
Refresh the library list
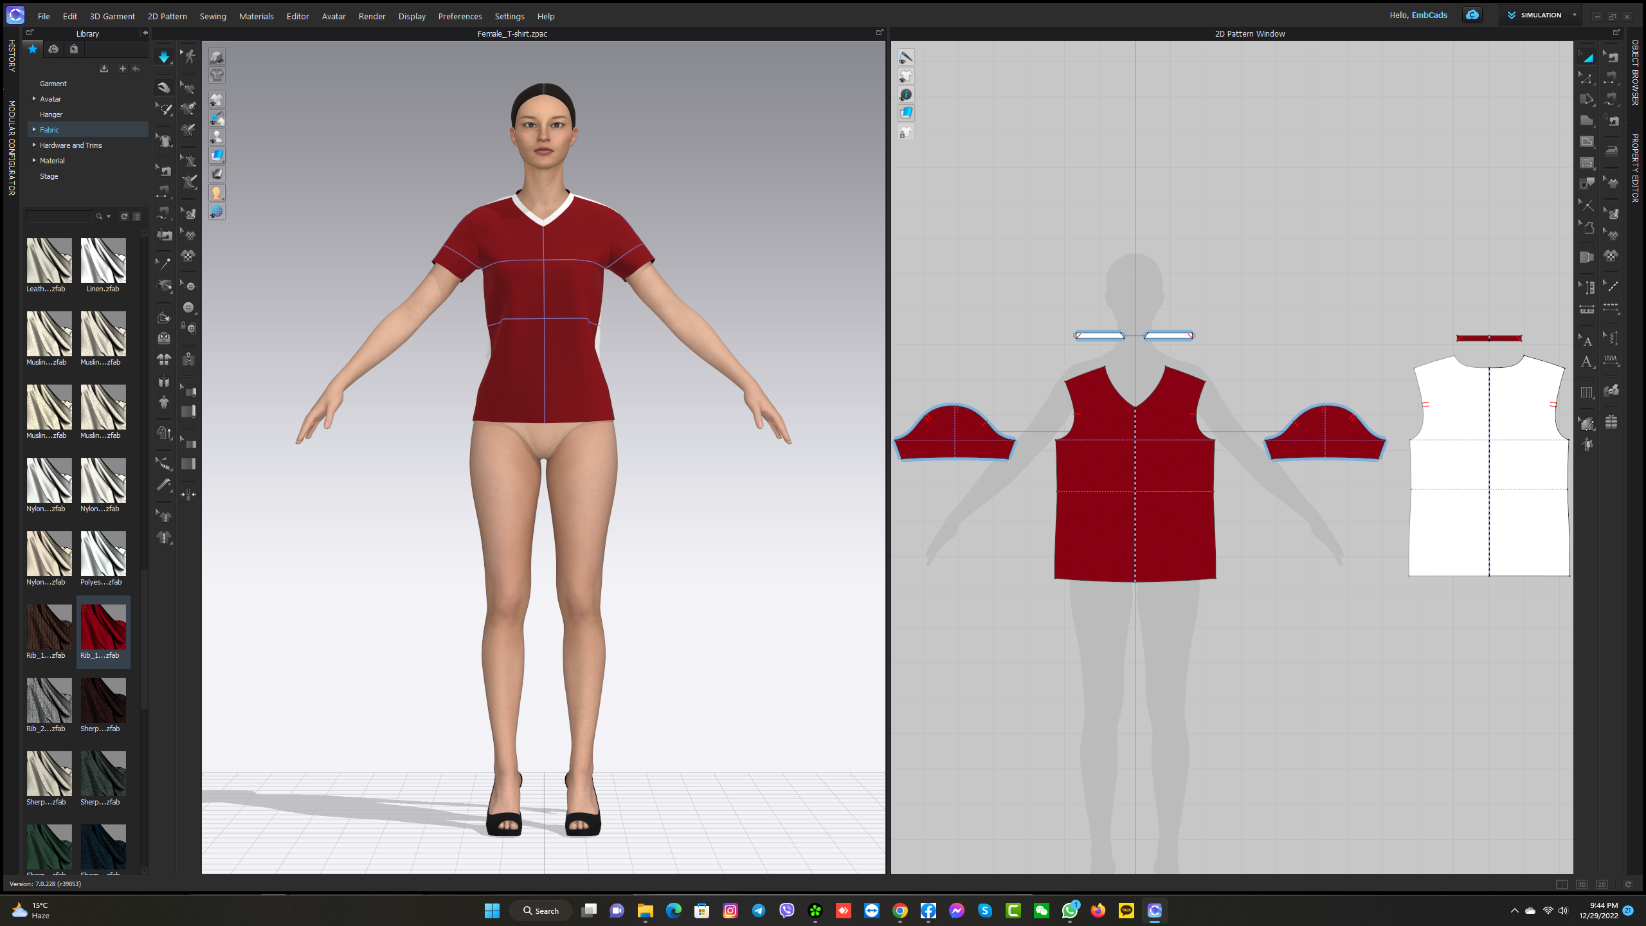[x=124, y=217]
